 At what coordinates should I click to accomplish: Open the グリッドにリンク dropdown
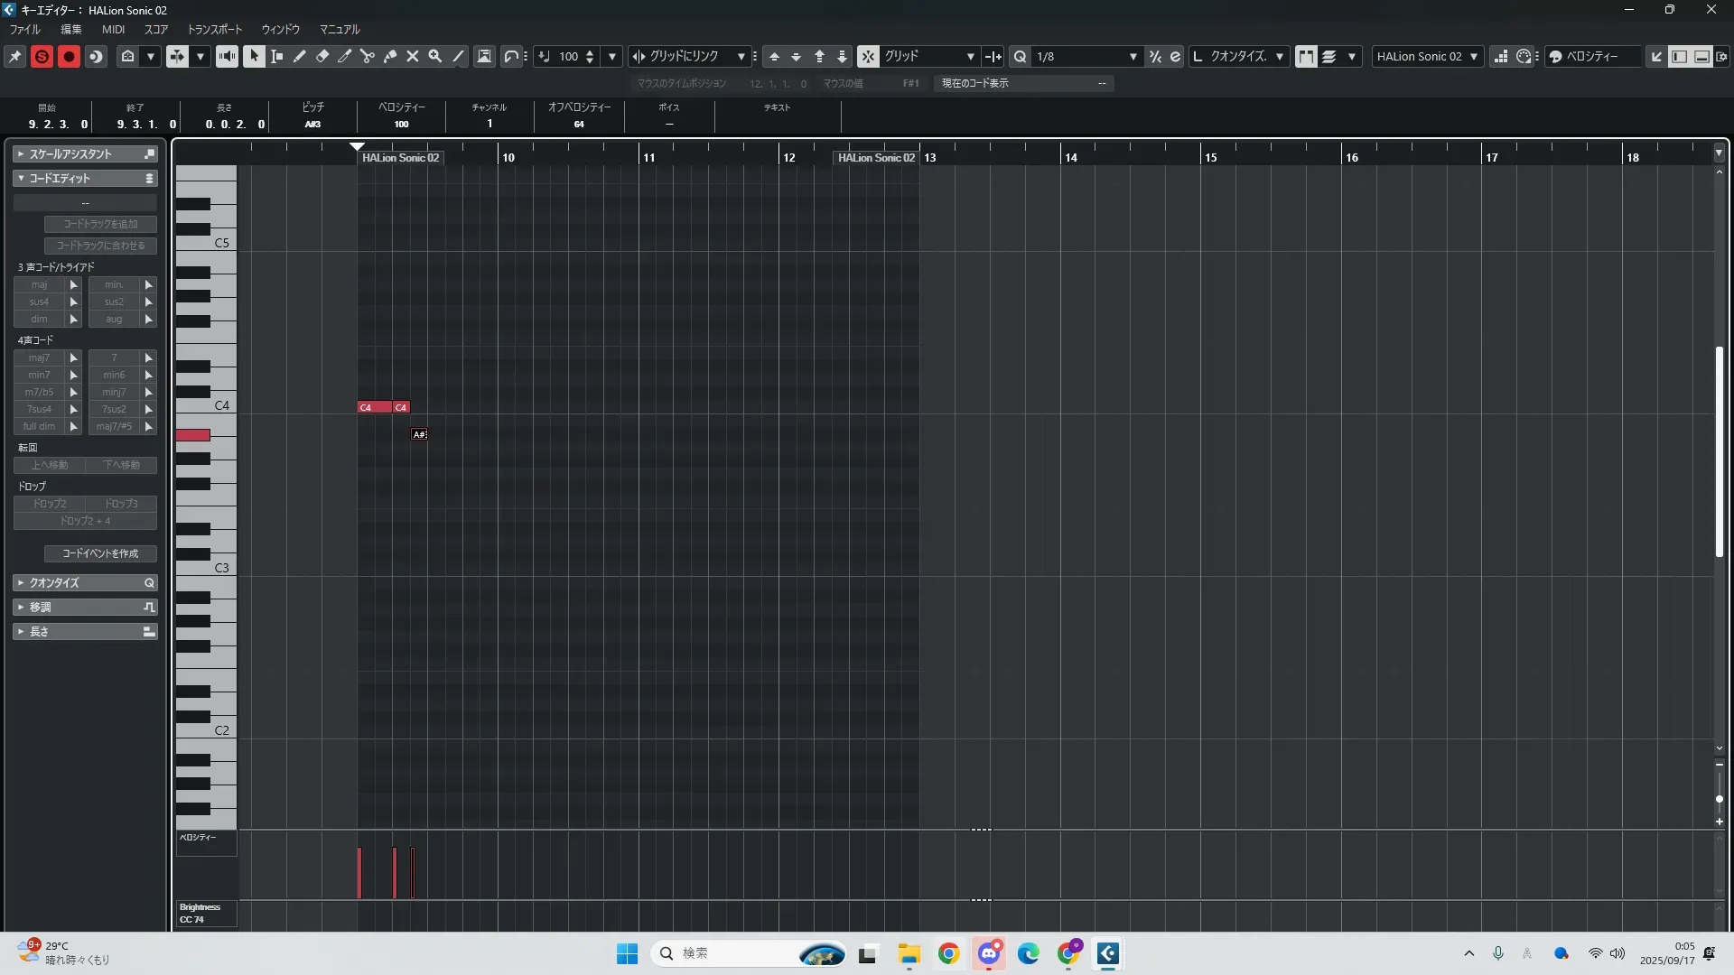pyautogui.click(x=741, y=56)
